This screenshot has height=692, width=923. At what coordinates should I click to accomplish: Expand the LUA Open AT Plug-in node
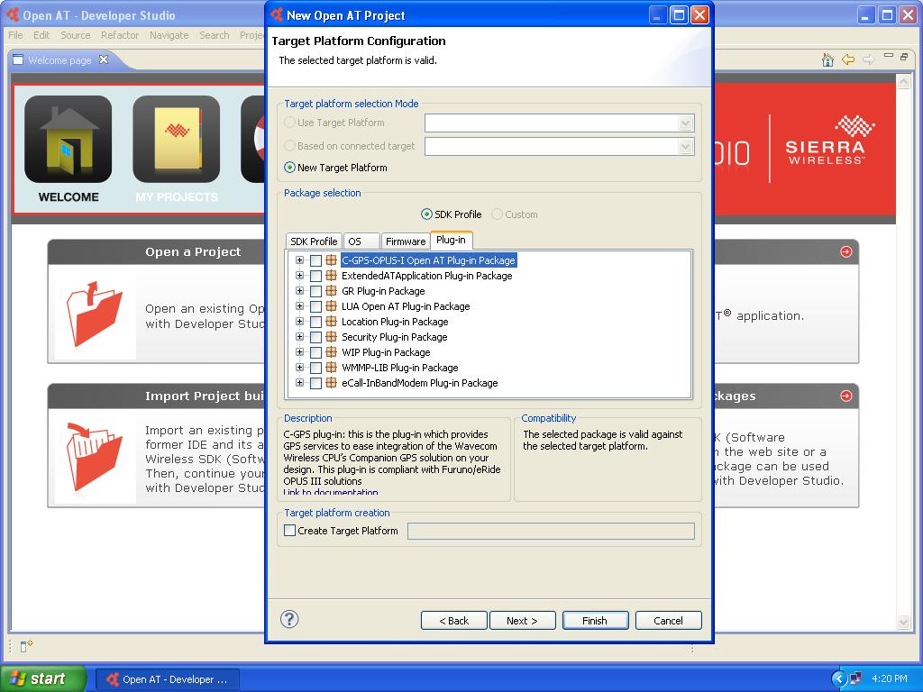pyautogui.click(x=299, y=306)
